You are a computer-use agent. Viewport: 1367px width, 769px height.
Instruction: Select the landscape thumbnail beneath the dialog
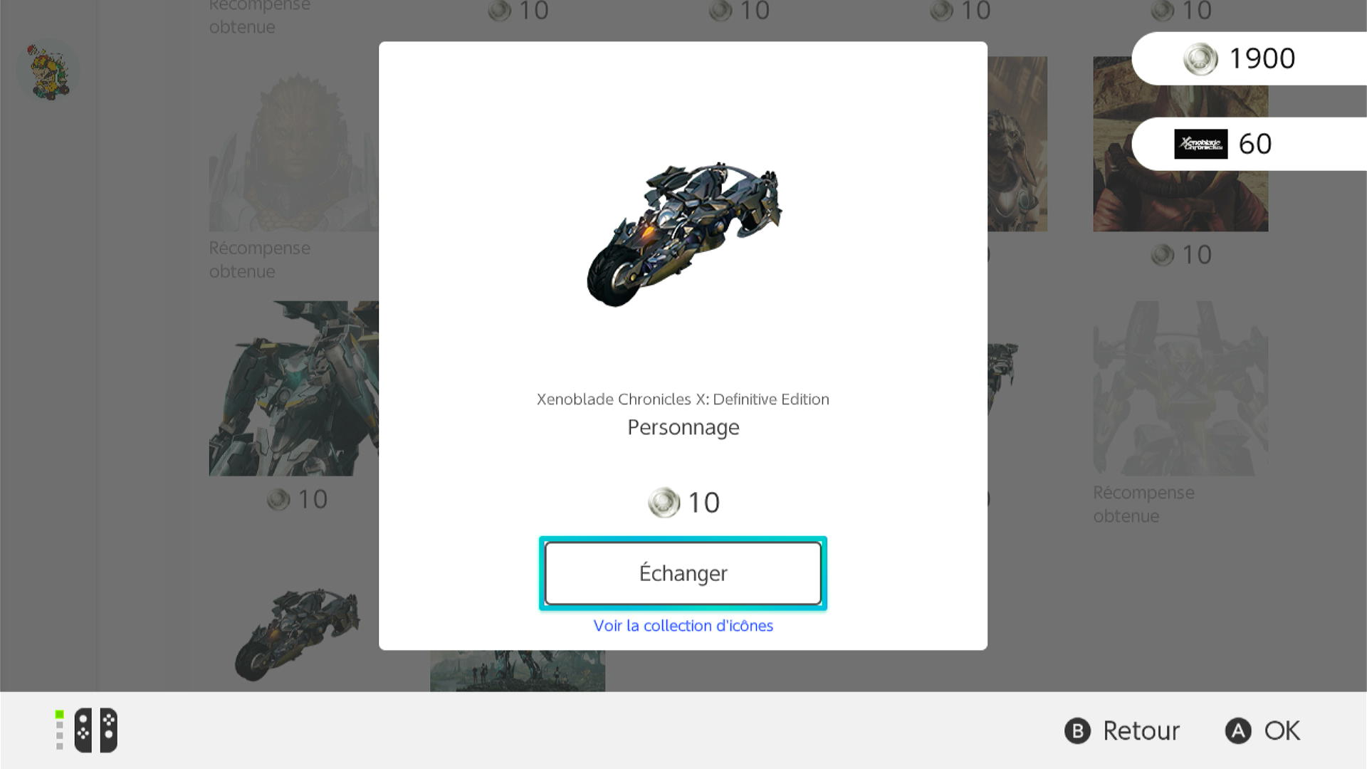click(x=518, y=671)
